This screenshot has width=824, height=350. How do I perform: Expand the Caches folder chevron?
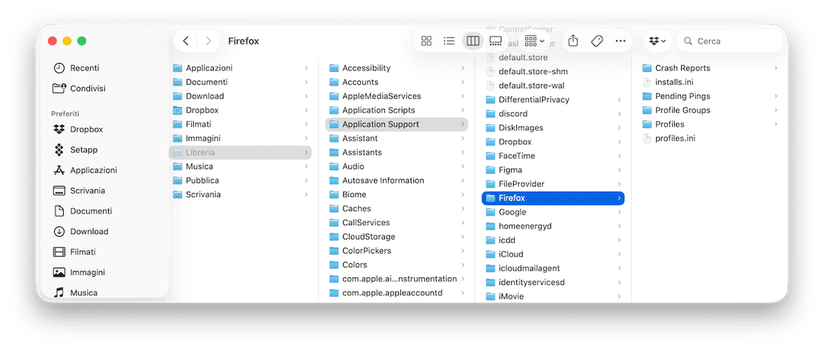pyautogui.click(x=463, y=208)
